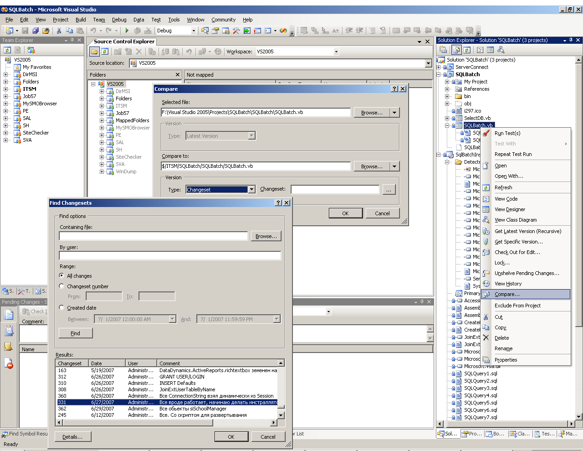Open the Workspace VS2005 dropdown

point(336,52)
